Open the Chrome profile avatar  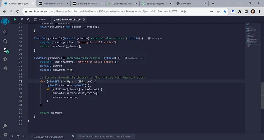[x=253, y=11]
